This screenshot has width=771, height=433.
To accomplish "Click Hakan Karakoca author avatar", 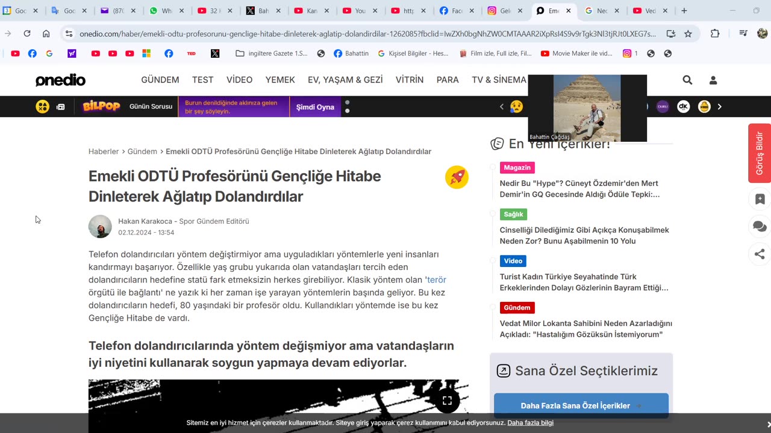I will [x=100, y=227].
